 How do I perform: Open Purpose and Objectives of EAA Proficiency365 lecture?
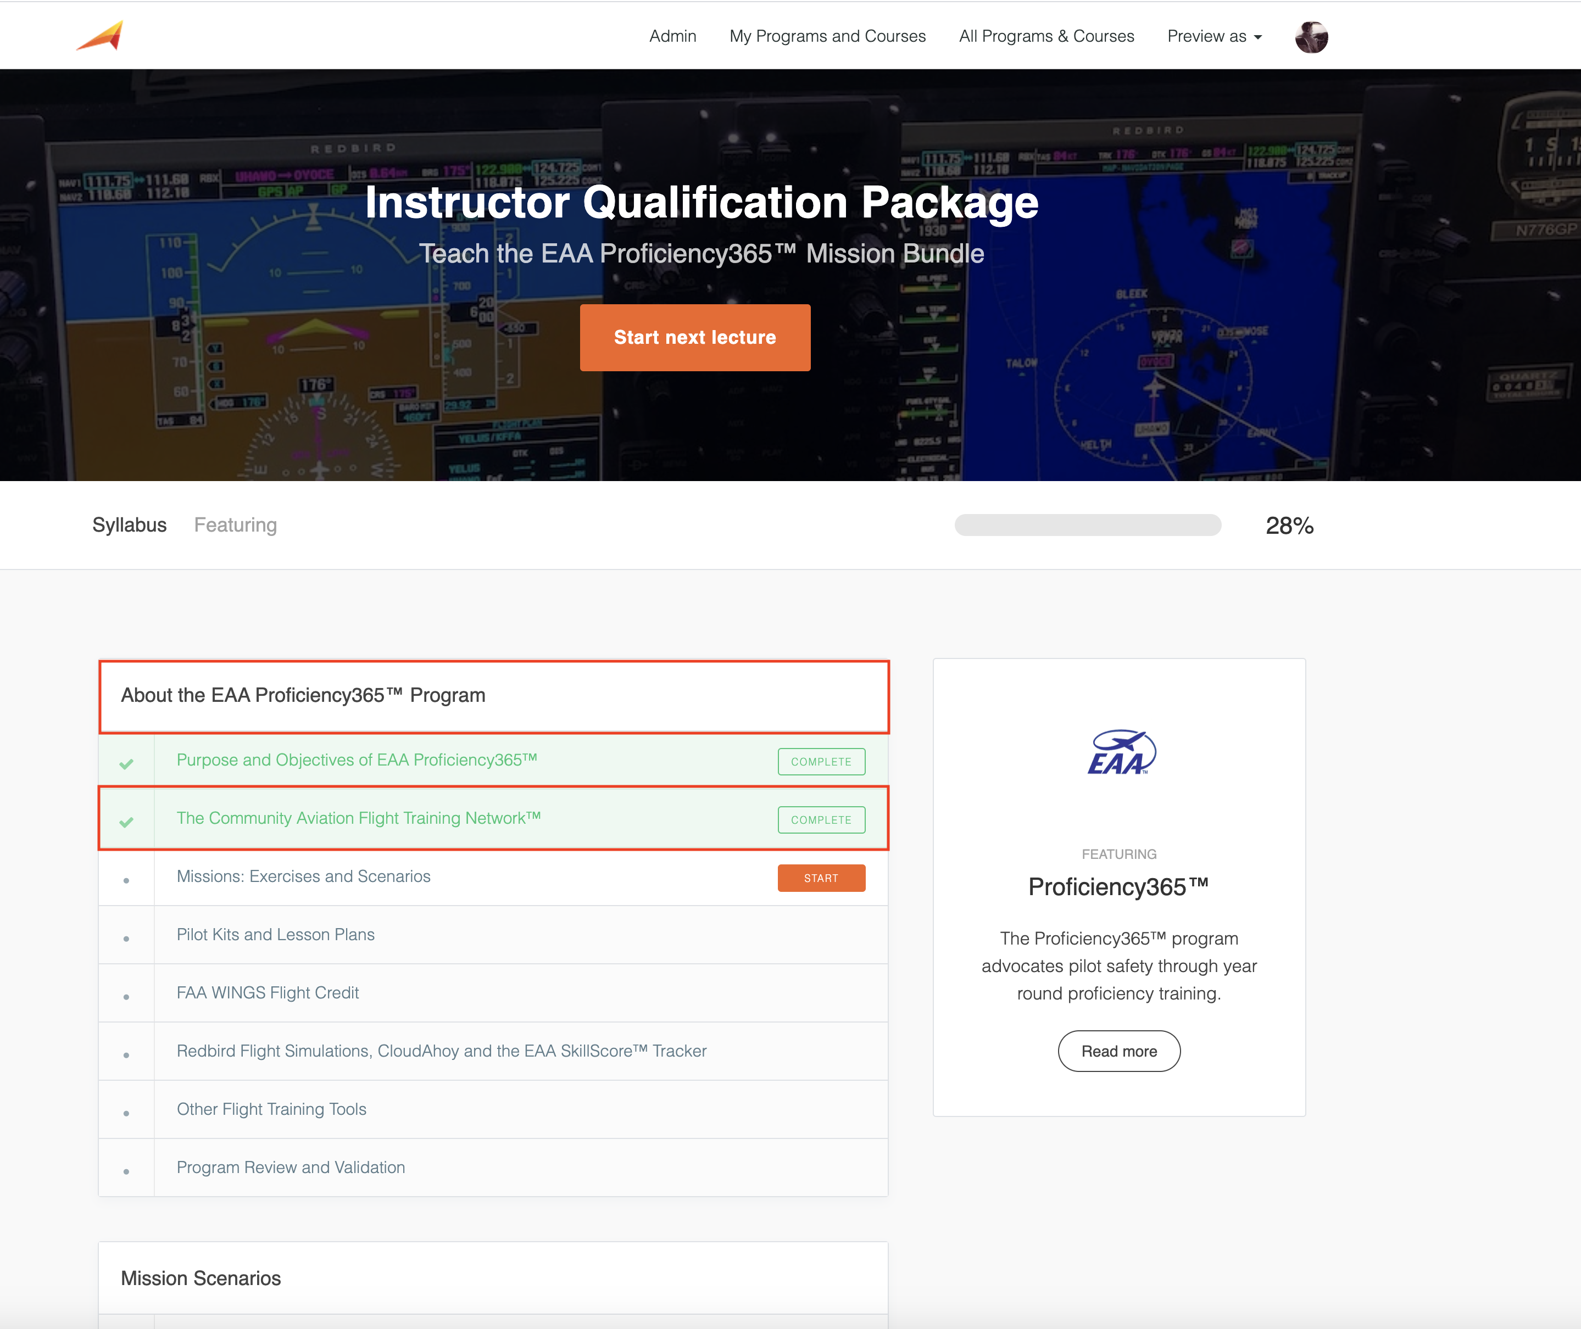pos(357,760)
